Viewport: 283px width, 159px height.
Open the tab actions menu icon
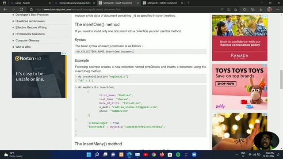pos(4,3)
